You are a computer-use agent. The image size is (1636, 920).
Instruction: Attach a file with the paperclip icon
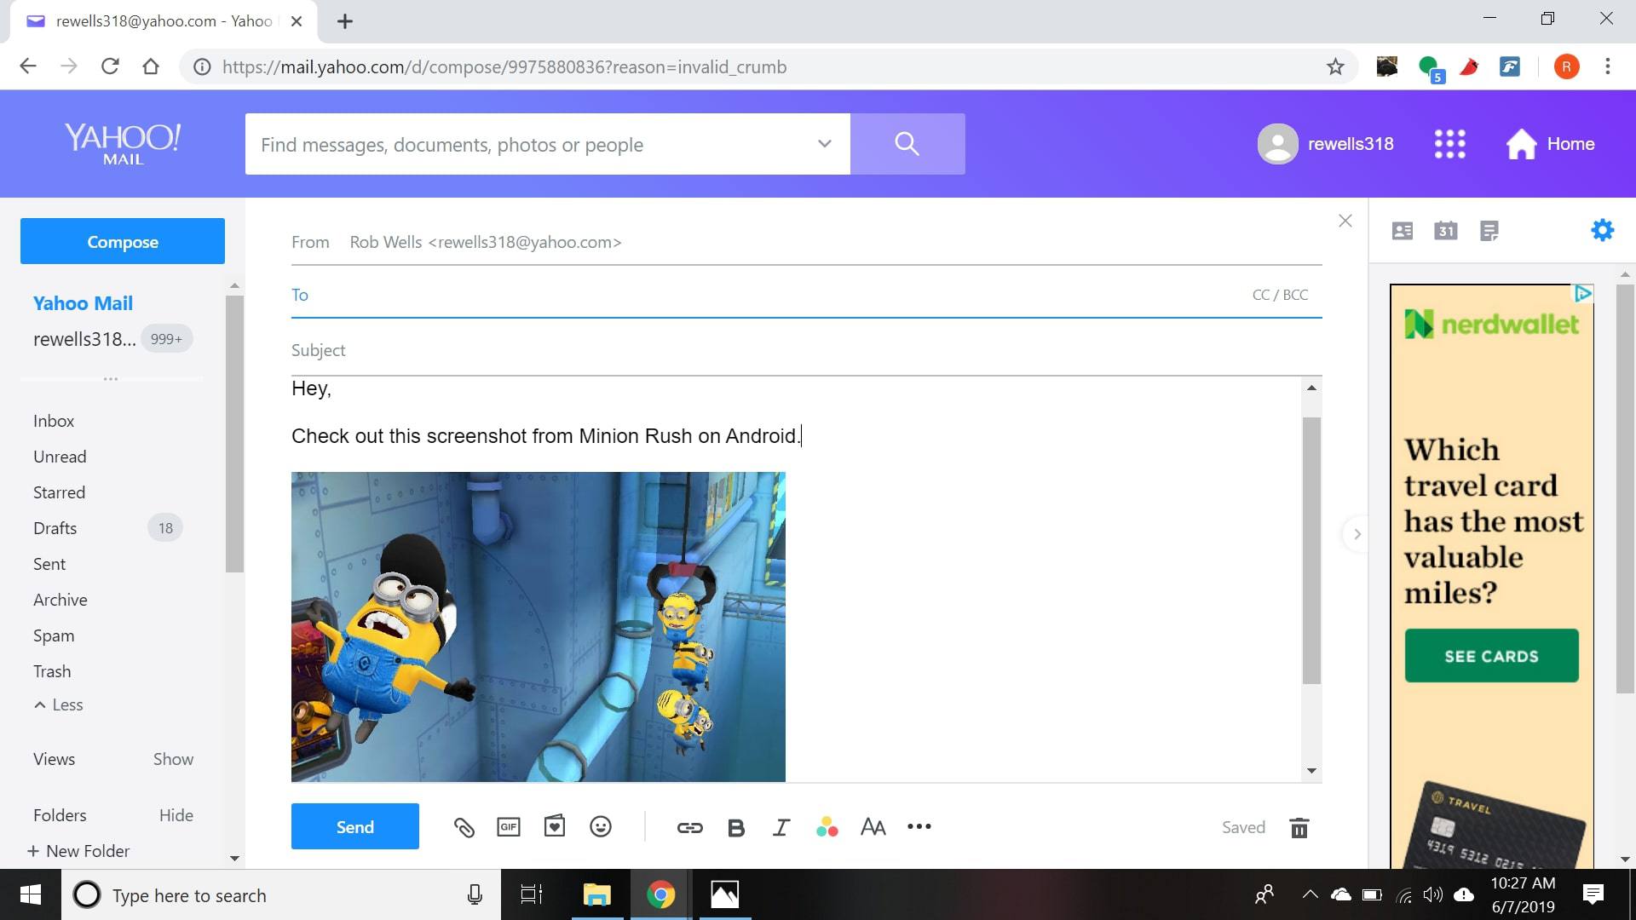[464, 827]
